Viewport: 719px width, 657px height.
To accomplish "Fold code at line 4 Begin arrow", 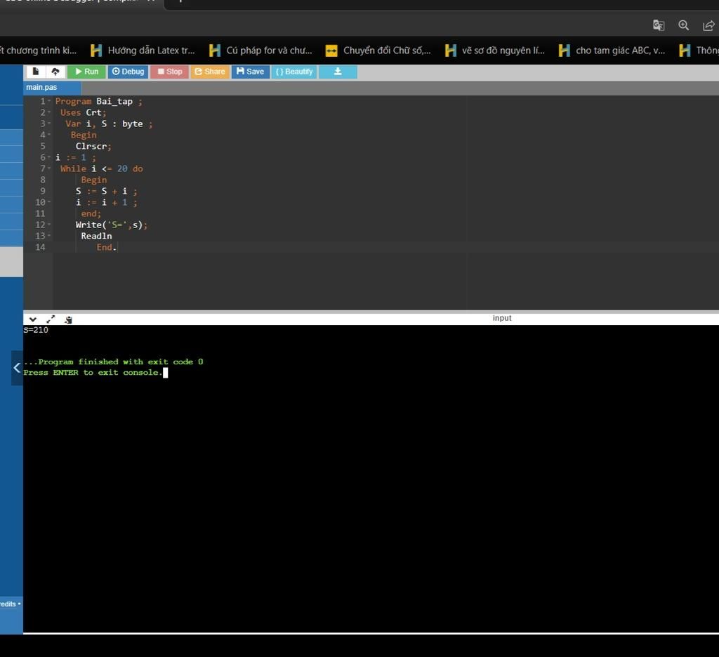I will click(49, 135).
